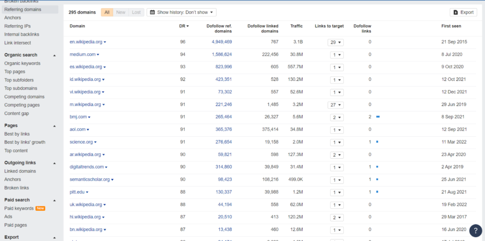Viewport: 485px width, 241px height.
Task: Open the semanticscholar.org domain link
Action: (x=89, y=179)
